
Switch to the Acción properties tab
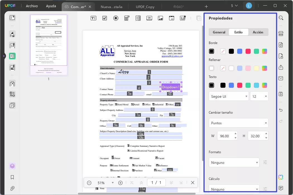258,32
